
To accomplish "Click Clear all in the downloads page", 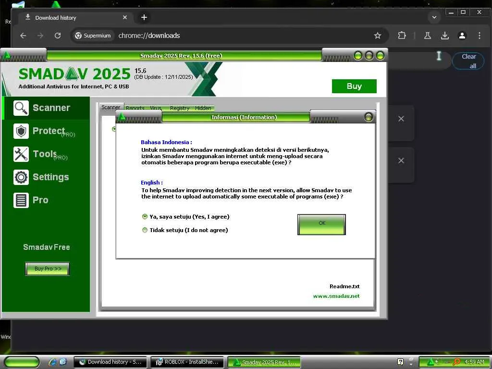I will coord(468,61).
